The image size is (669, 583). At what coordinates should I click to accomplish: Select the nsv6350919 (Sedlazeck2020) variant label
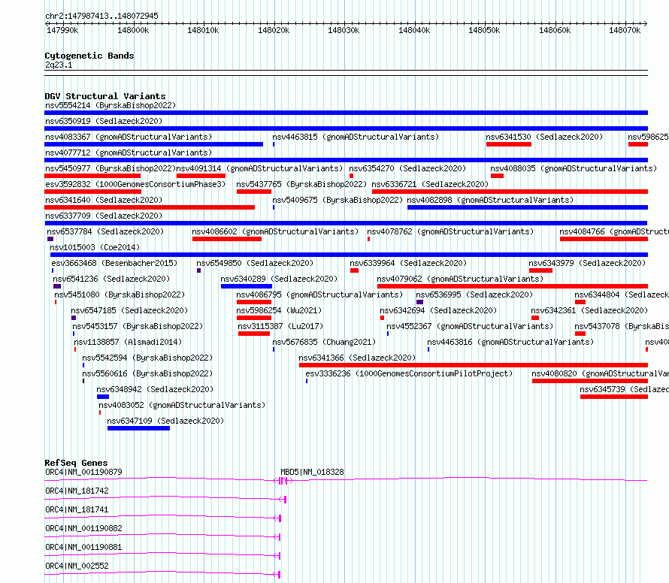pyautogui.click(x=104, y=121)
